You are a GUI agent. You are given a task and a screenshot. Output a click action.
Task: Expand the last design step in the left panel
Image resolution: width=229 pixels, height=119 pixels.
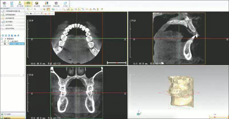pyautogui.click(x=11, y=29)
